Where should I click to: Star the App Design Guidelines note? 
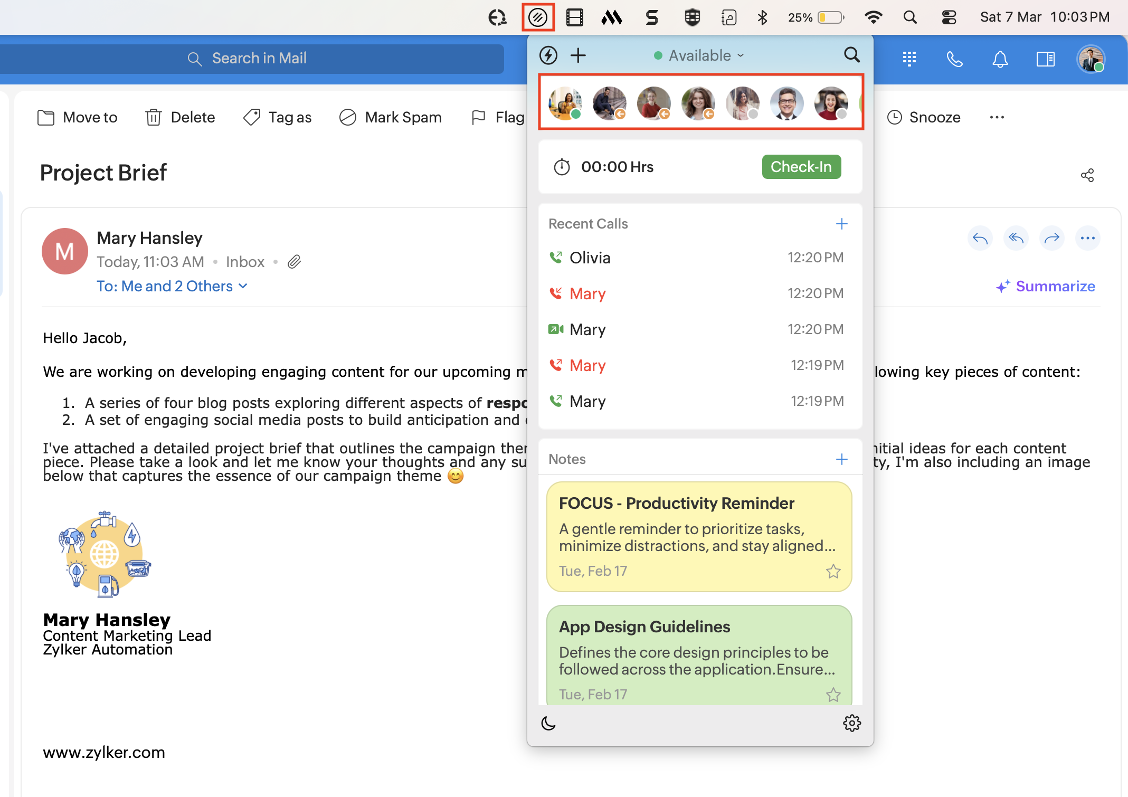click(833, 695)
